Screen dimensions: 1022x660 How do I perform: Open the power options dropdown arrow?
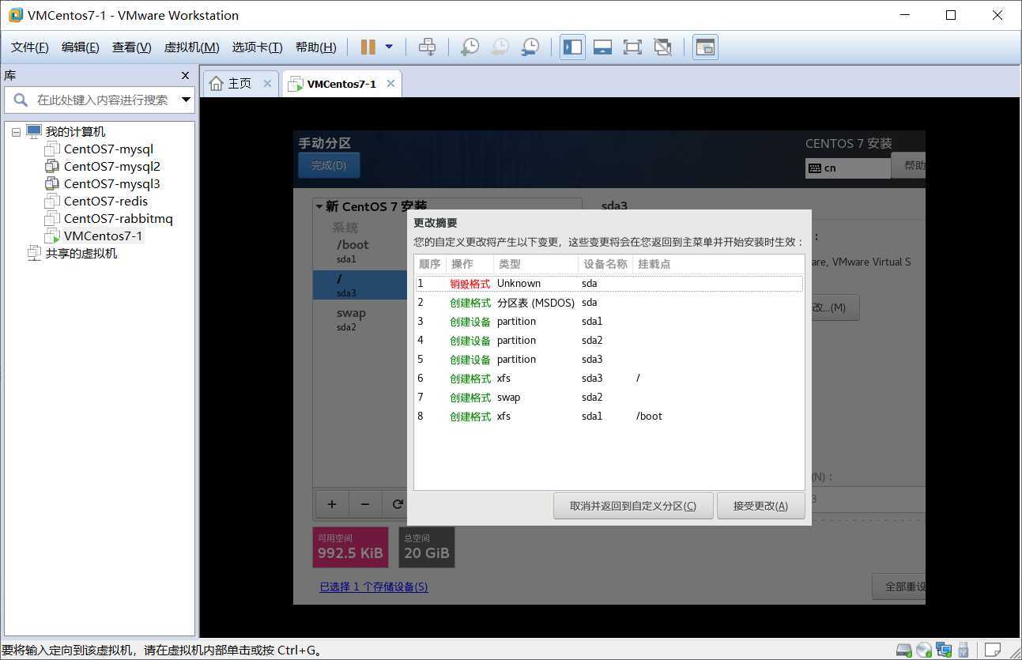(x=389, y=47)
